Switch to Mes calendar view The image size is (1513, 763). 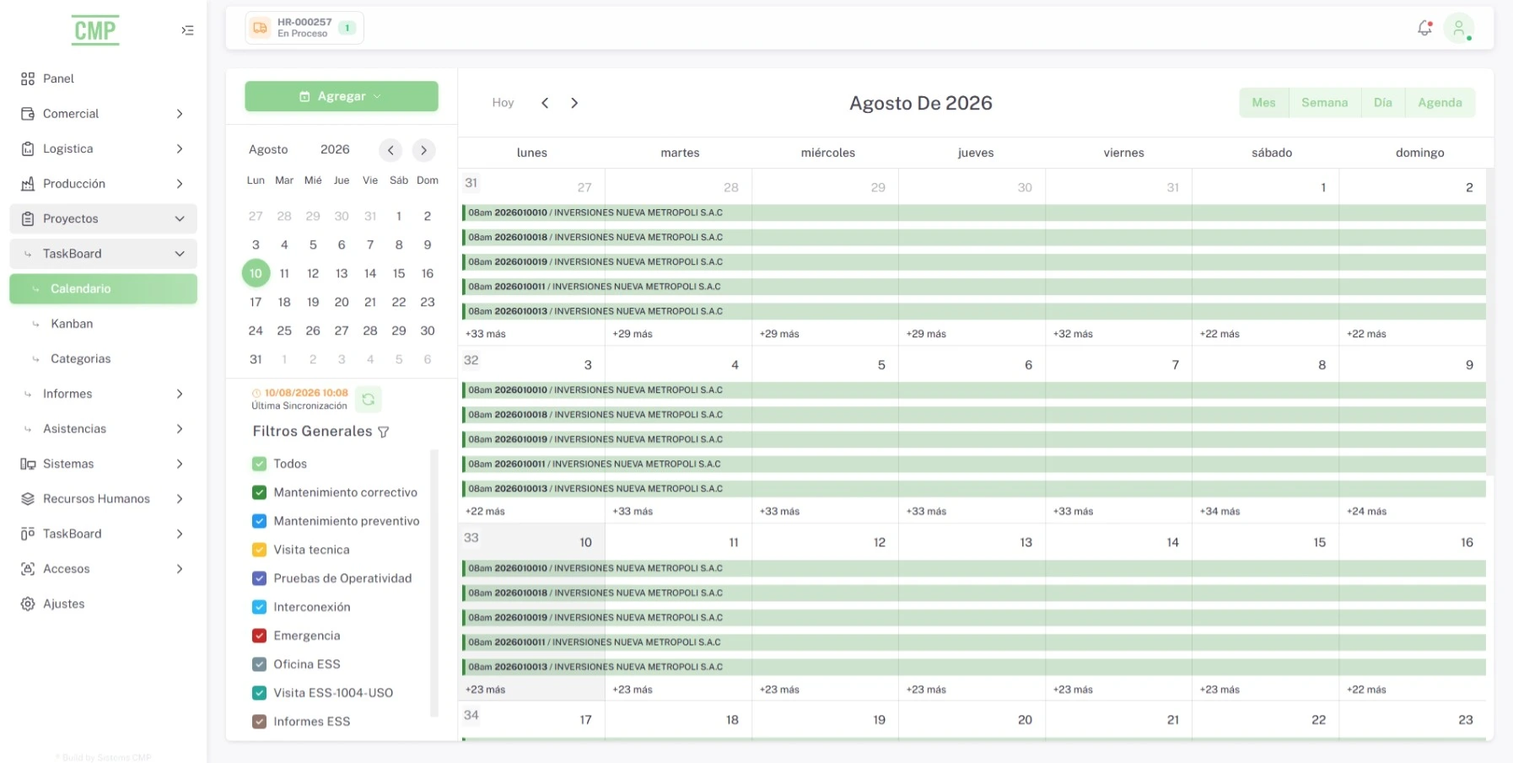[x=1263, y=103]
